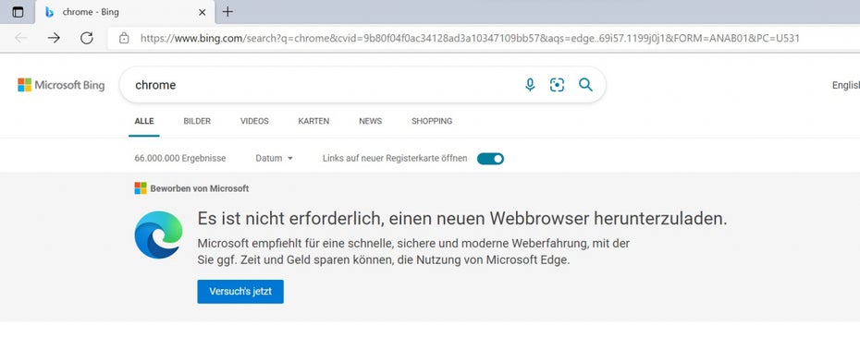
Task: Start voice search with microphone icon
Action: [x=530, y=85]
